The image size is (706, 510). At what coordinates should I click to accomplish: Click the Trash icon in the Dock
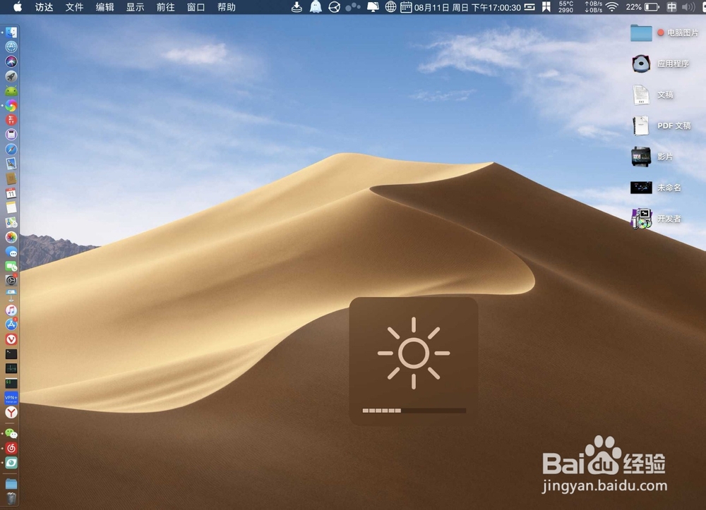click(11, 497)
